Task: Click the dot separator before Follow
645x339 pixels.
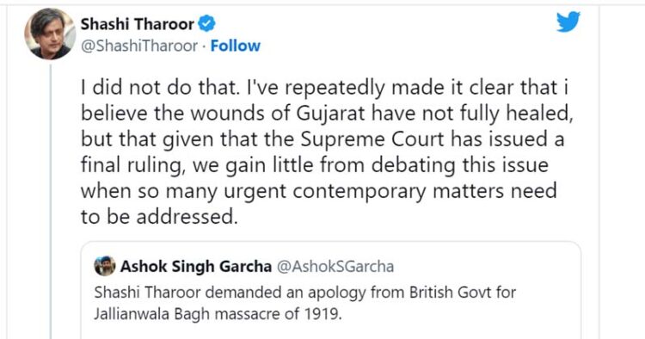Action: pos(204,46)
